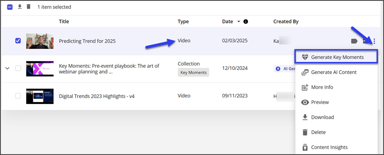
Task: Open the Digital Trends 2023 Highlights thumbnail
Action: (40, 96)
